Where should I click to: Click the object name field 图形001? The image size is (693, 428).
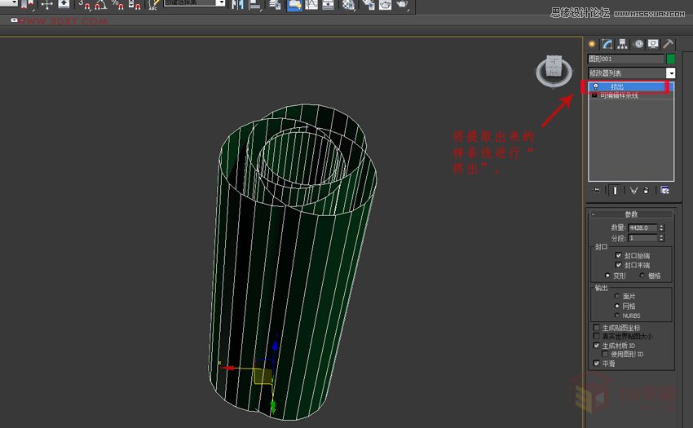[625, 59]
